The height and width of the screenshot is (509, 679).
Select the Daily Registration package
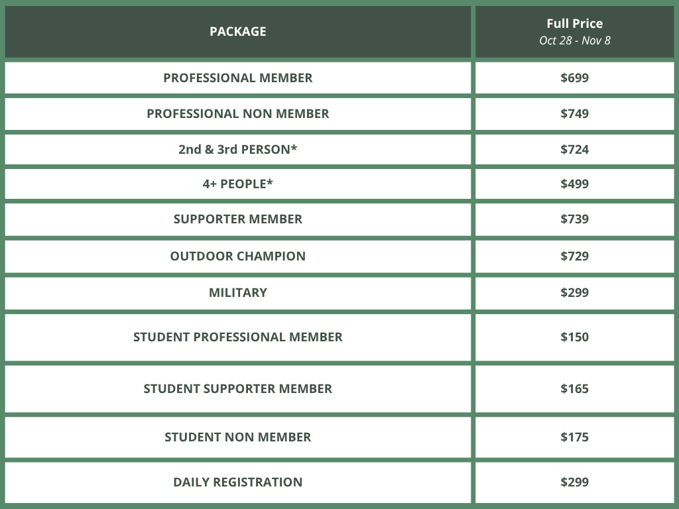tap(237, 482)
